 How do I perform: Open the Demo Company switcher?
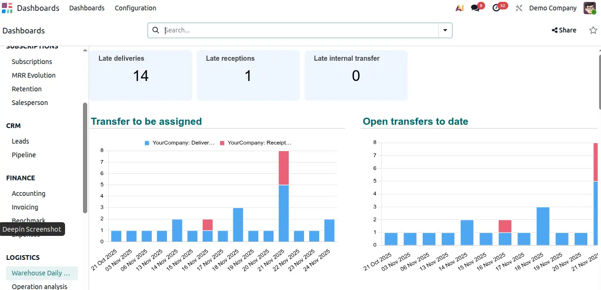pyautogui.click(x=552, y=8)
